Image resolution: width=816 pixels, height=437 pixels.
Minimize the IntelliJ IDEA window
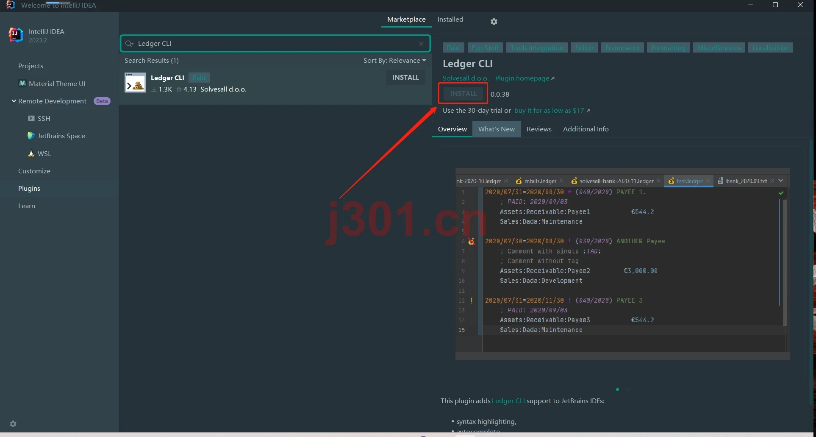pos(751,5)
